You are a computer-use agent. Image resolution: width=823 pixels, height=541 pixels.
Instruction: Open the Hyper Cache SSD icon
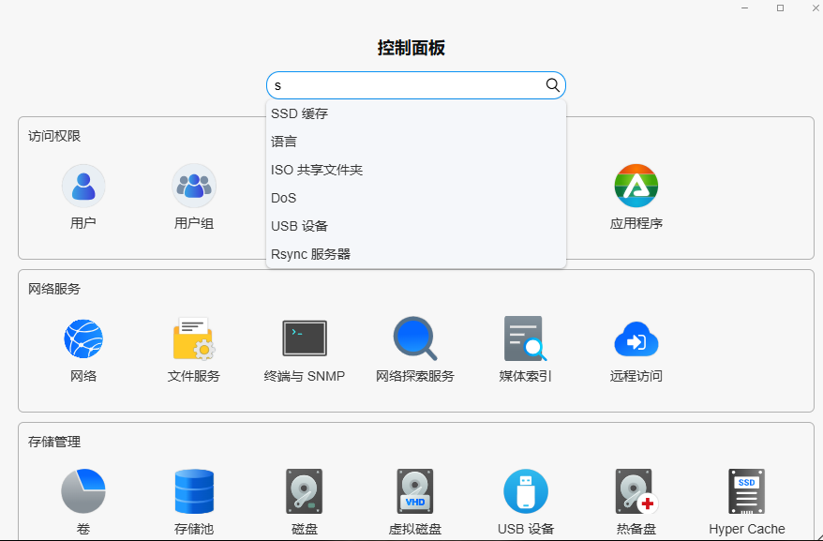pyautogui.click(x=746, y=491)
